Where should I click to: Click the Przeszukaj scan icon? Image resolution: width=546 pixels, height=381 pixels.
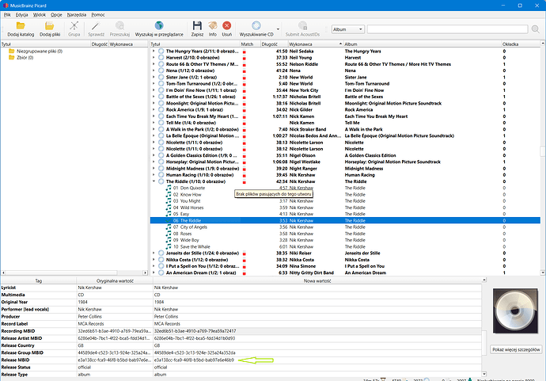point(119,26)
